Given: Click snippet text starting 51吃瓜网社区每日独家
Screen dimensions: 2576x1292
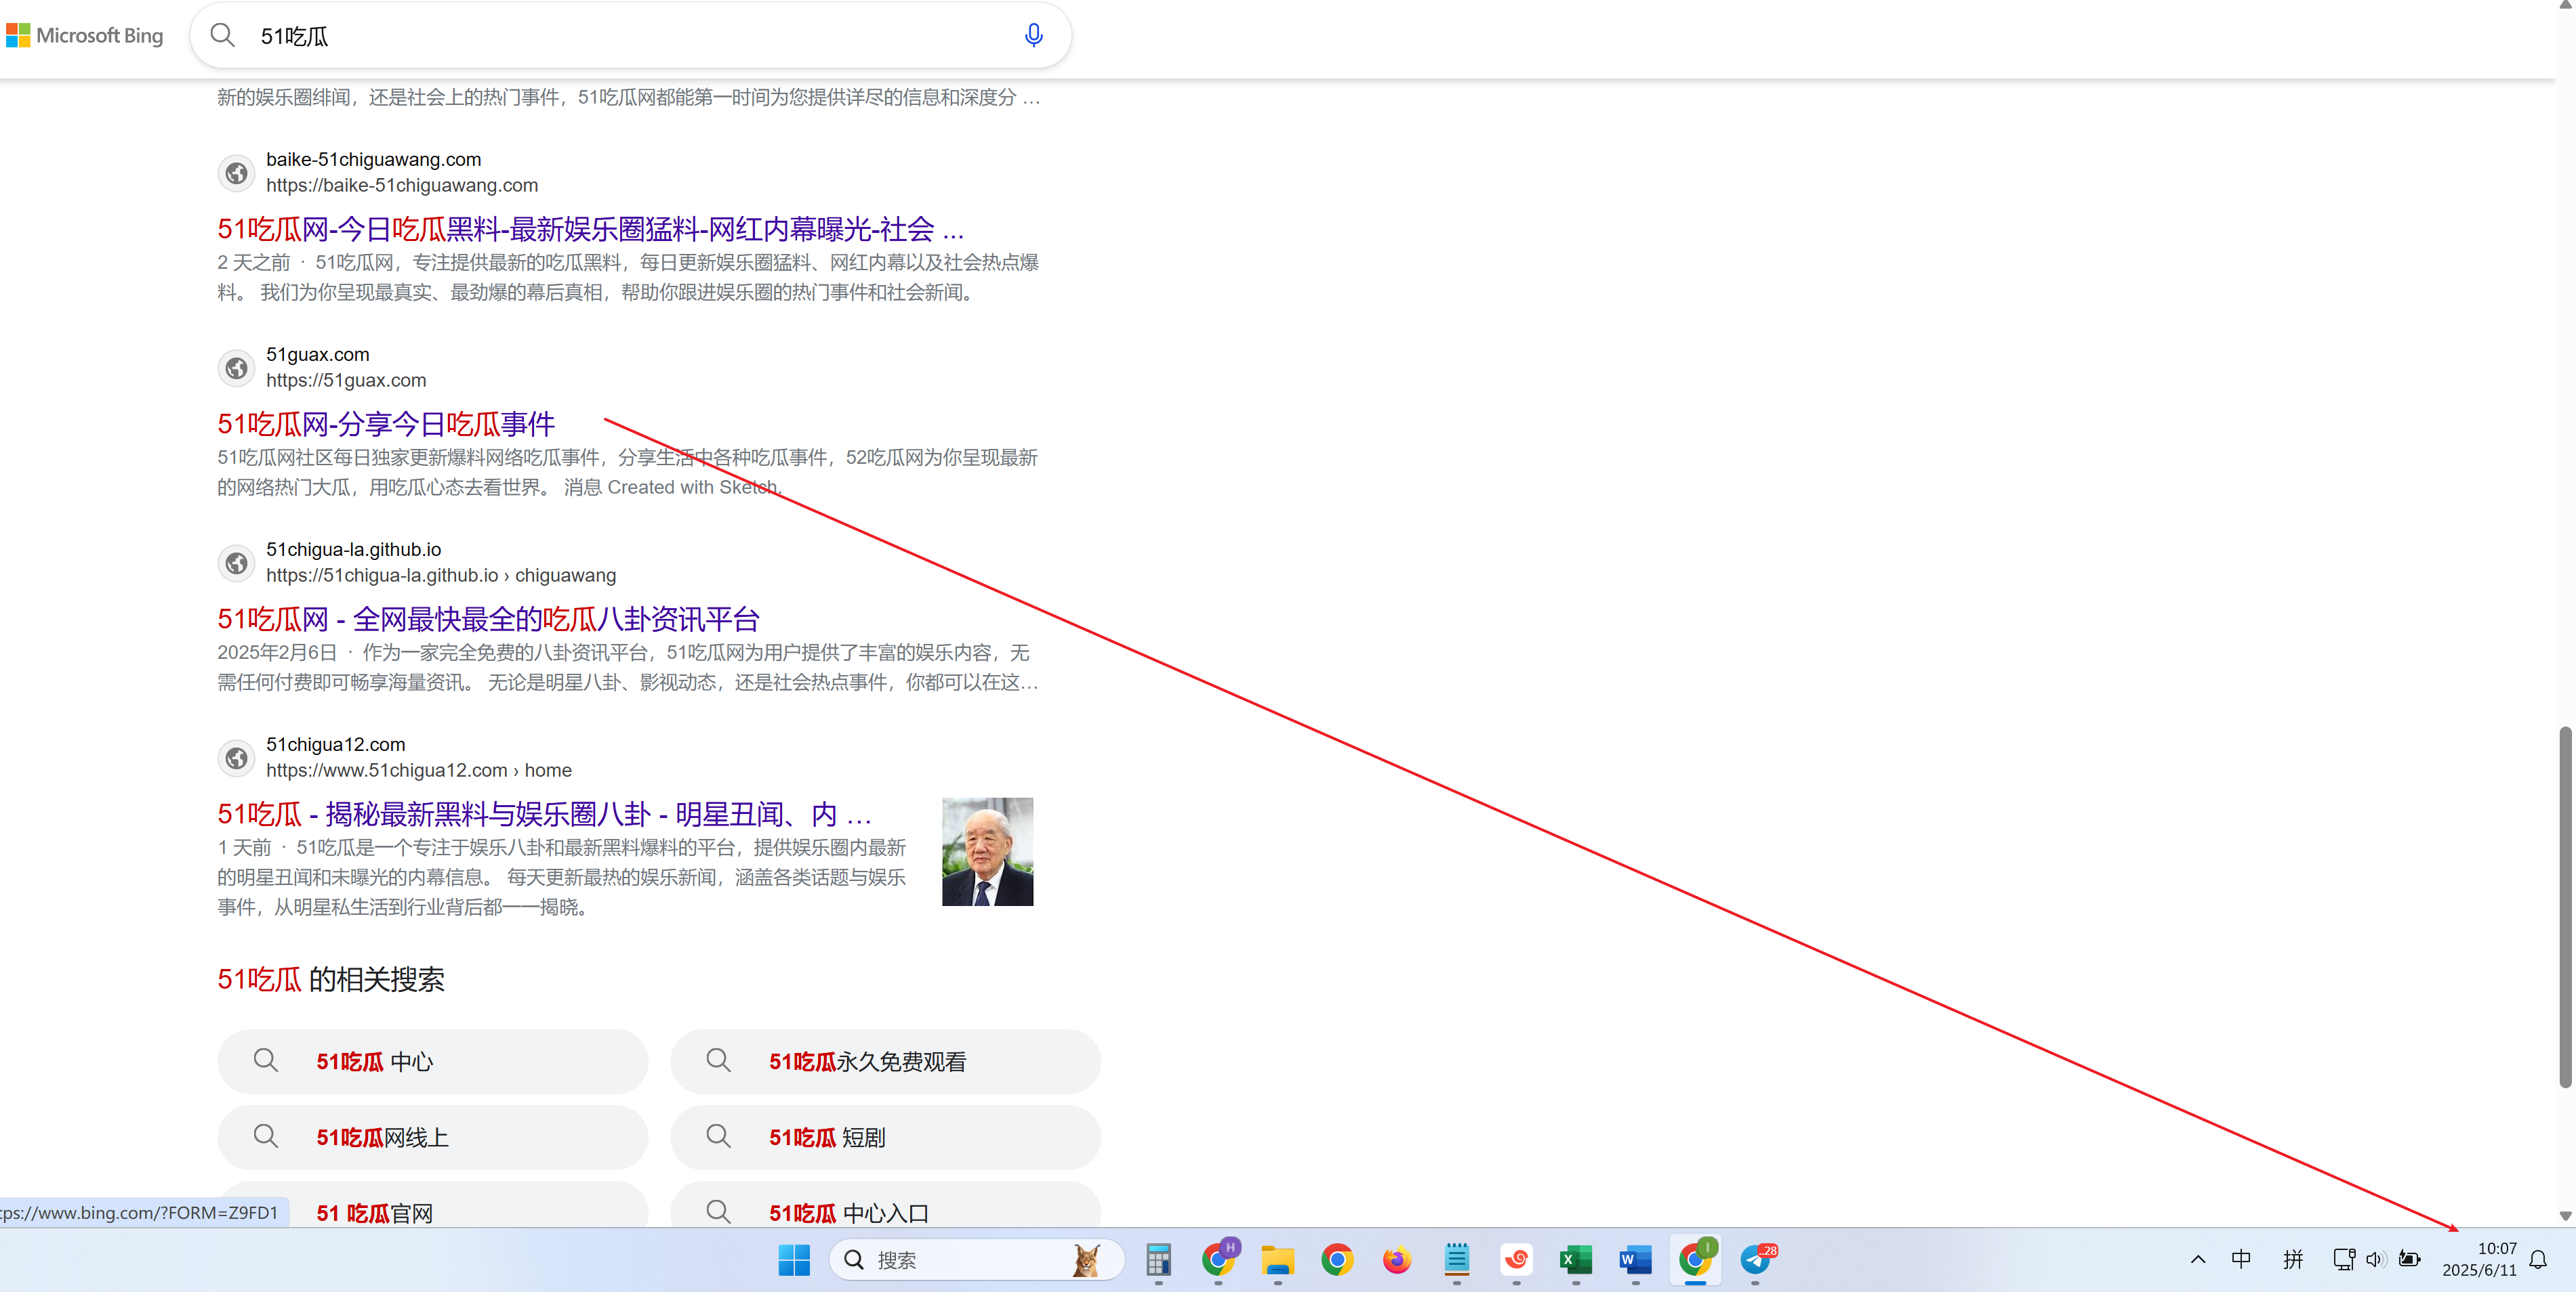Looking at the screenshot, I should [x=628, y=472].
